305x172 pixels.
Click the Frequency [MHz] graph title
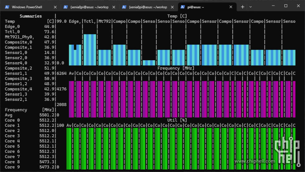click(x=176, y=68)
